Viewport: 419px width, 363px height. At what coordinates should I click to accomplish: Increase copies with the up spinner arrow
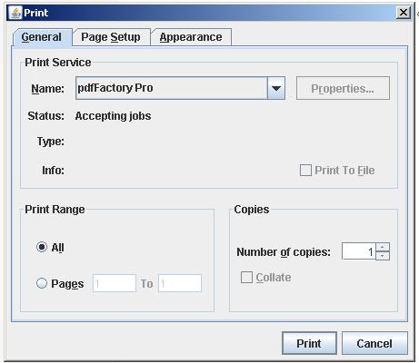point(383,247)
